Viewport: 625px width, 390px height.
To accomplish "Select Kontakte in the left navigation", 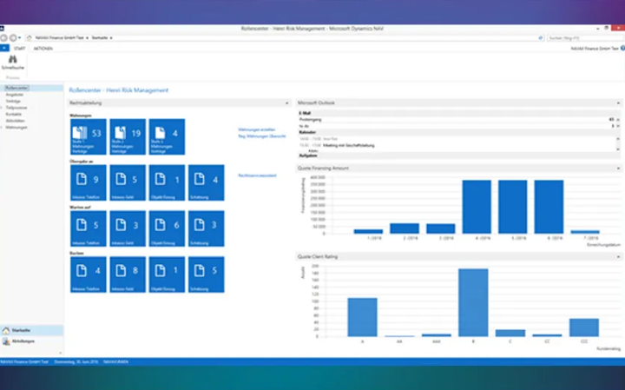I will pyautogui.click(x=14, y=115).
